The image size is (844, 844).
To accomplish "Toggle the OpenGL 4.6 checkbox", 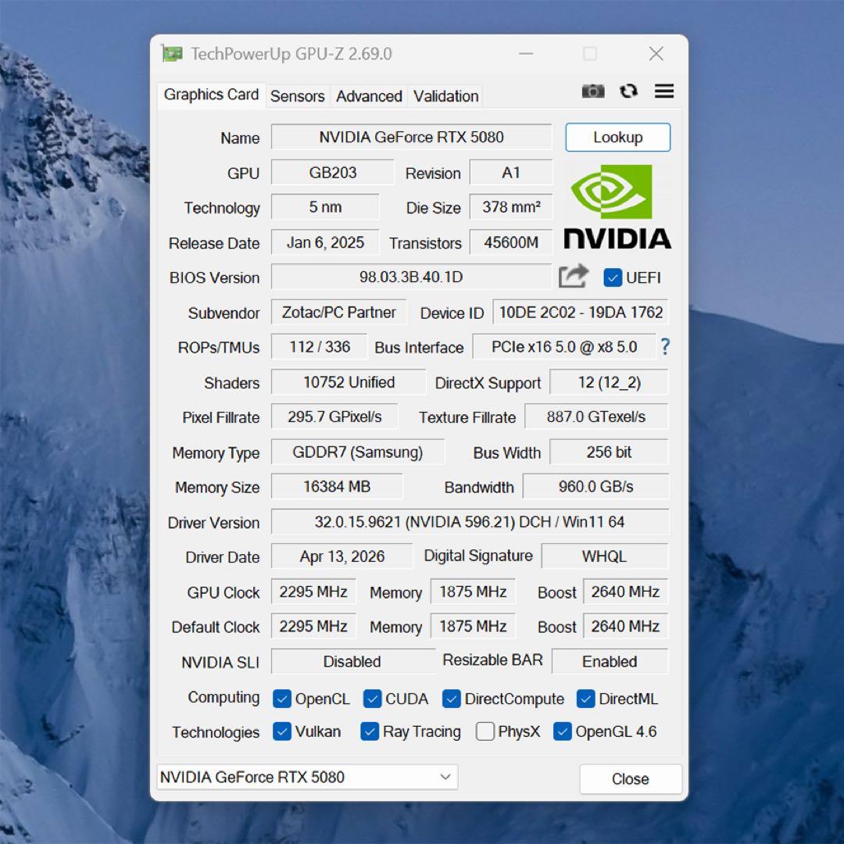I will 563,731.
